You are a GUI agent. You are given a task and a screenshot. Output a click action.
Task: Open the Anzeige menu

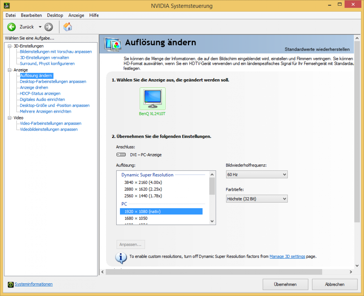76,15
